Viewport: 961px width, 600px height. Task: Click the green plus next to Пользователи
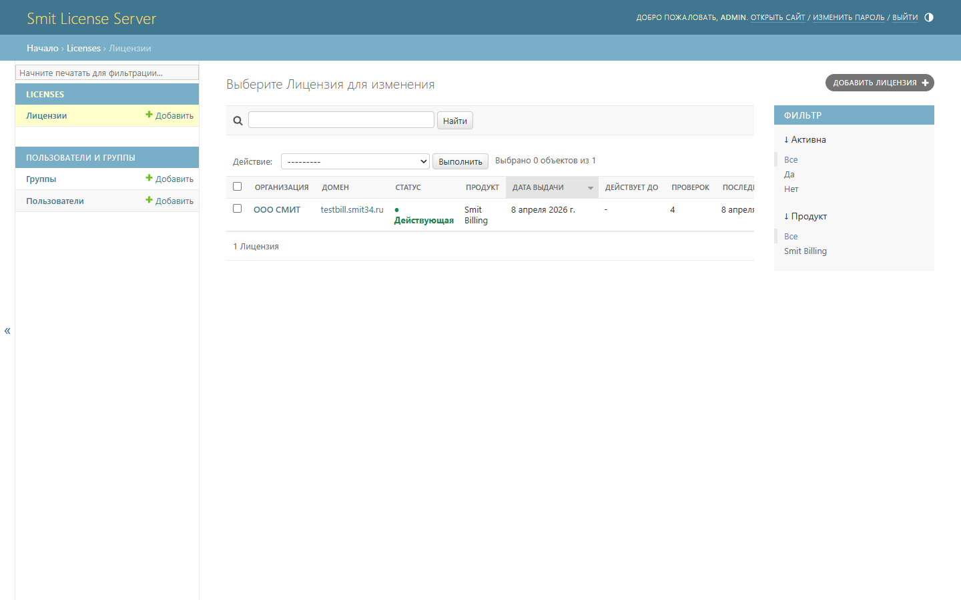point(149,200)
